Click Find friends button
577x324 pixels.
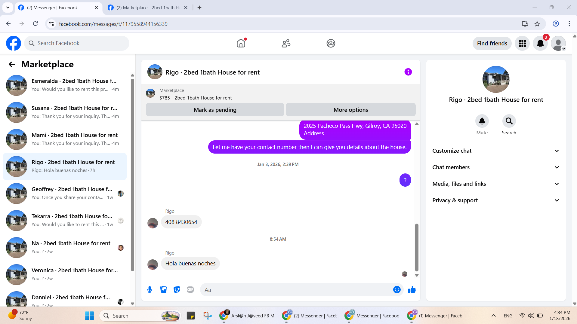coord(492,43)
